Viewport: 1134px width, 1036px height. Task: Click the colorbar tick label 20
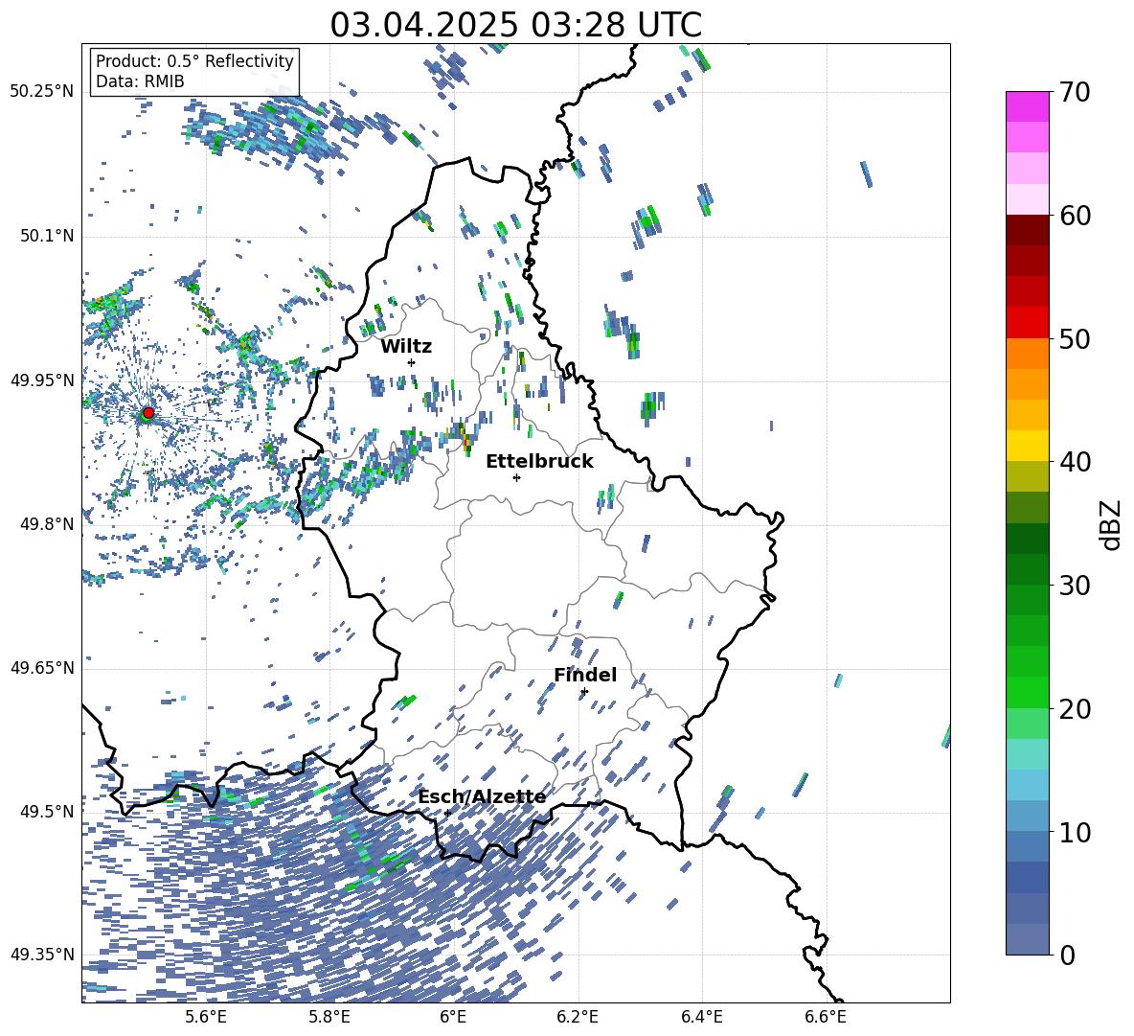coord(1074,709)
